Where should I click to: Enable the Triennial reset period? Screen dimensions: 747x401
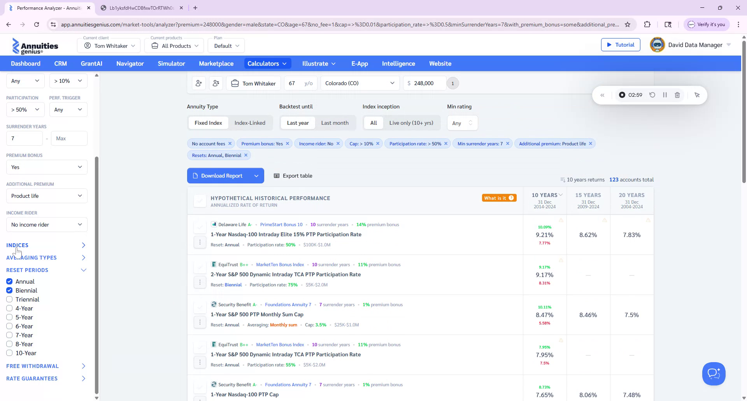click(x=9, y=299)
